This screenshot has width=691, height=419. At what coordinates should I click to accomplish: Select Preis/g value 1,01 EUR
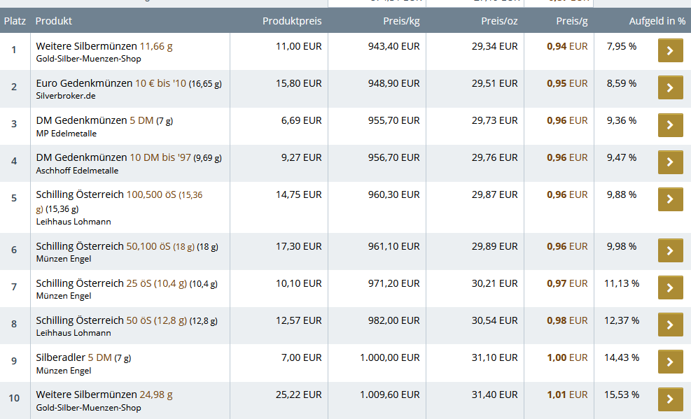567,395
